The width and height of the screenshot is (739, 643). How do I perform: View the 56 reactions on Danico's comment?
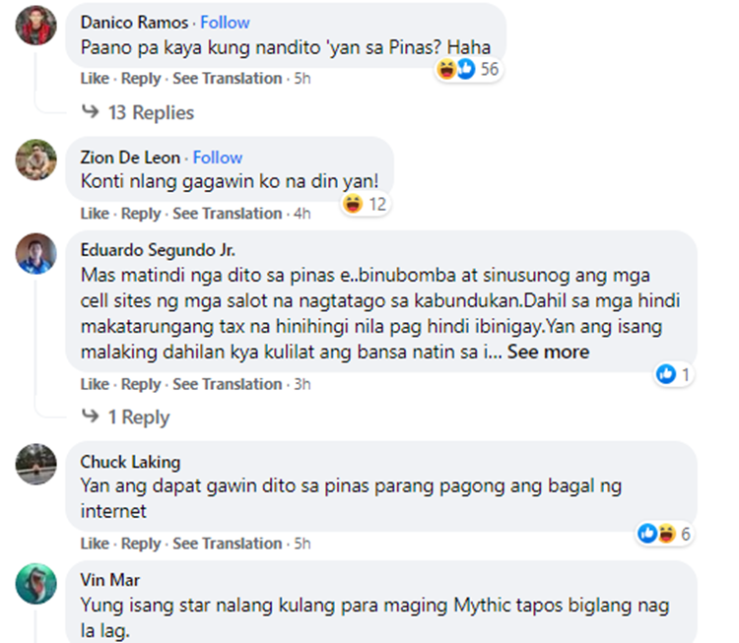click(468, 69)
